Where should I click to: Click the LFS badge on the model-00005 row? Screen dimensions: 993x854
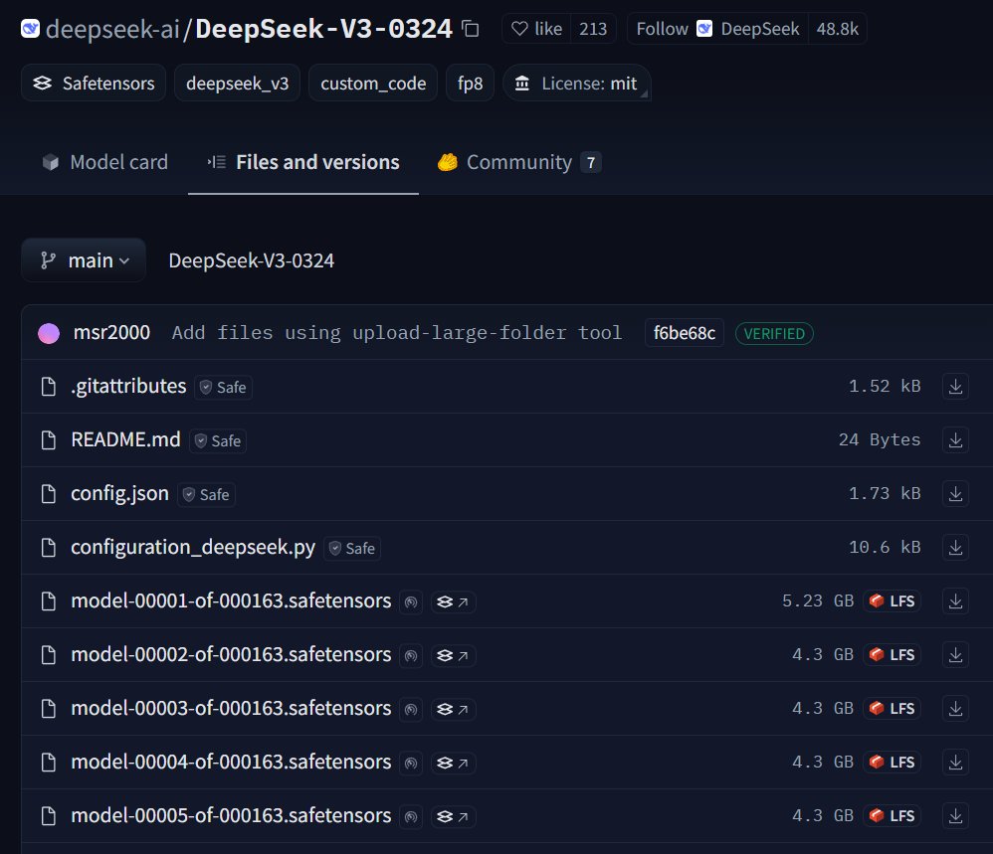tap(892, 816)
